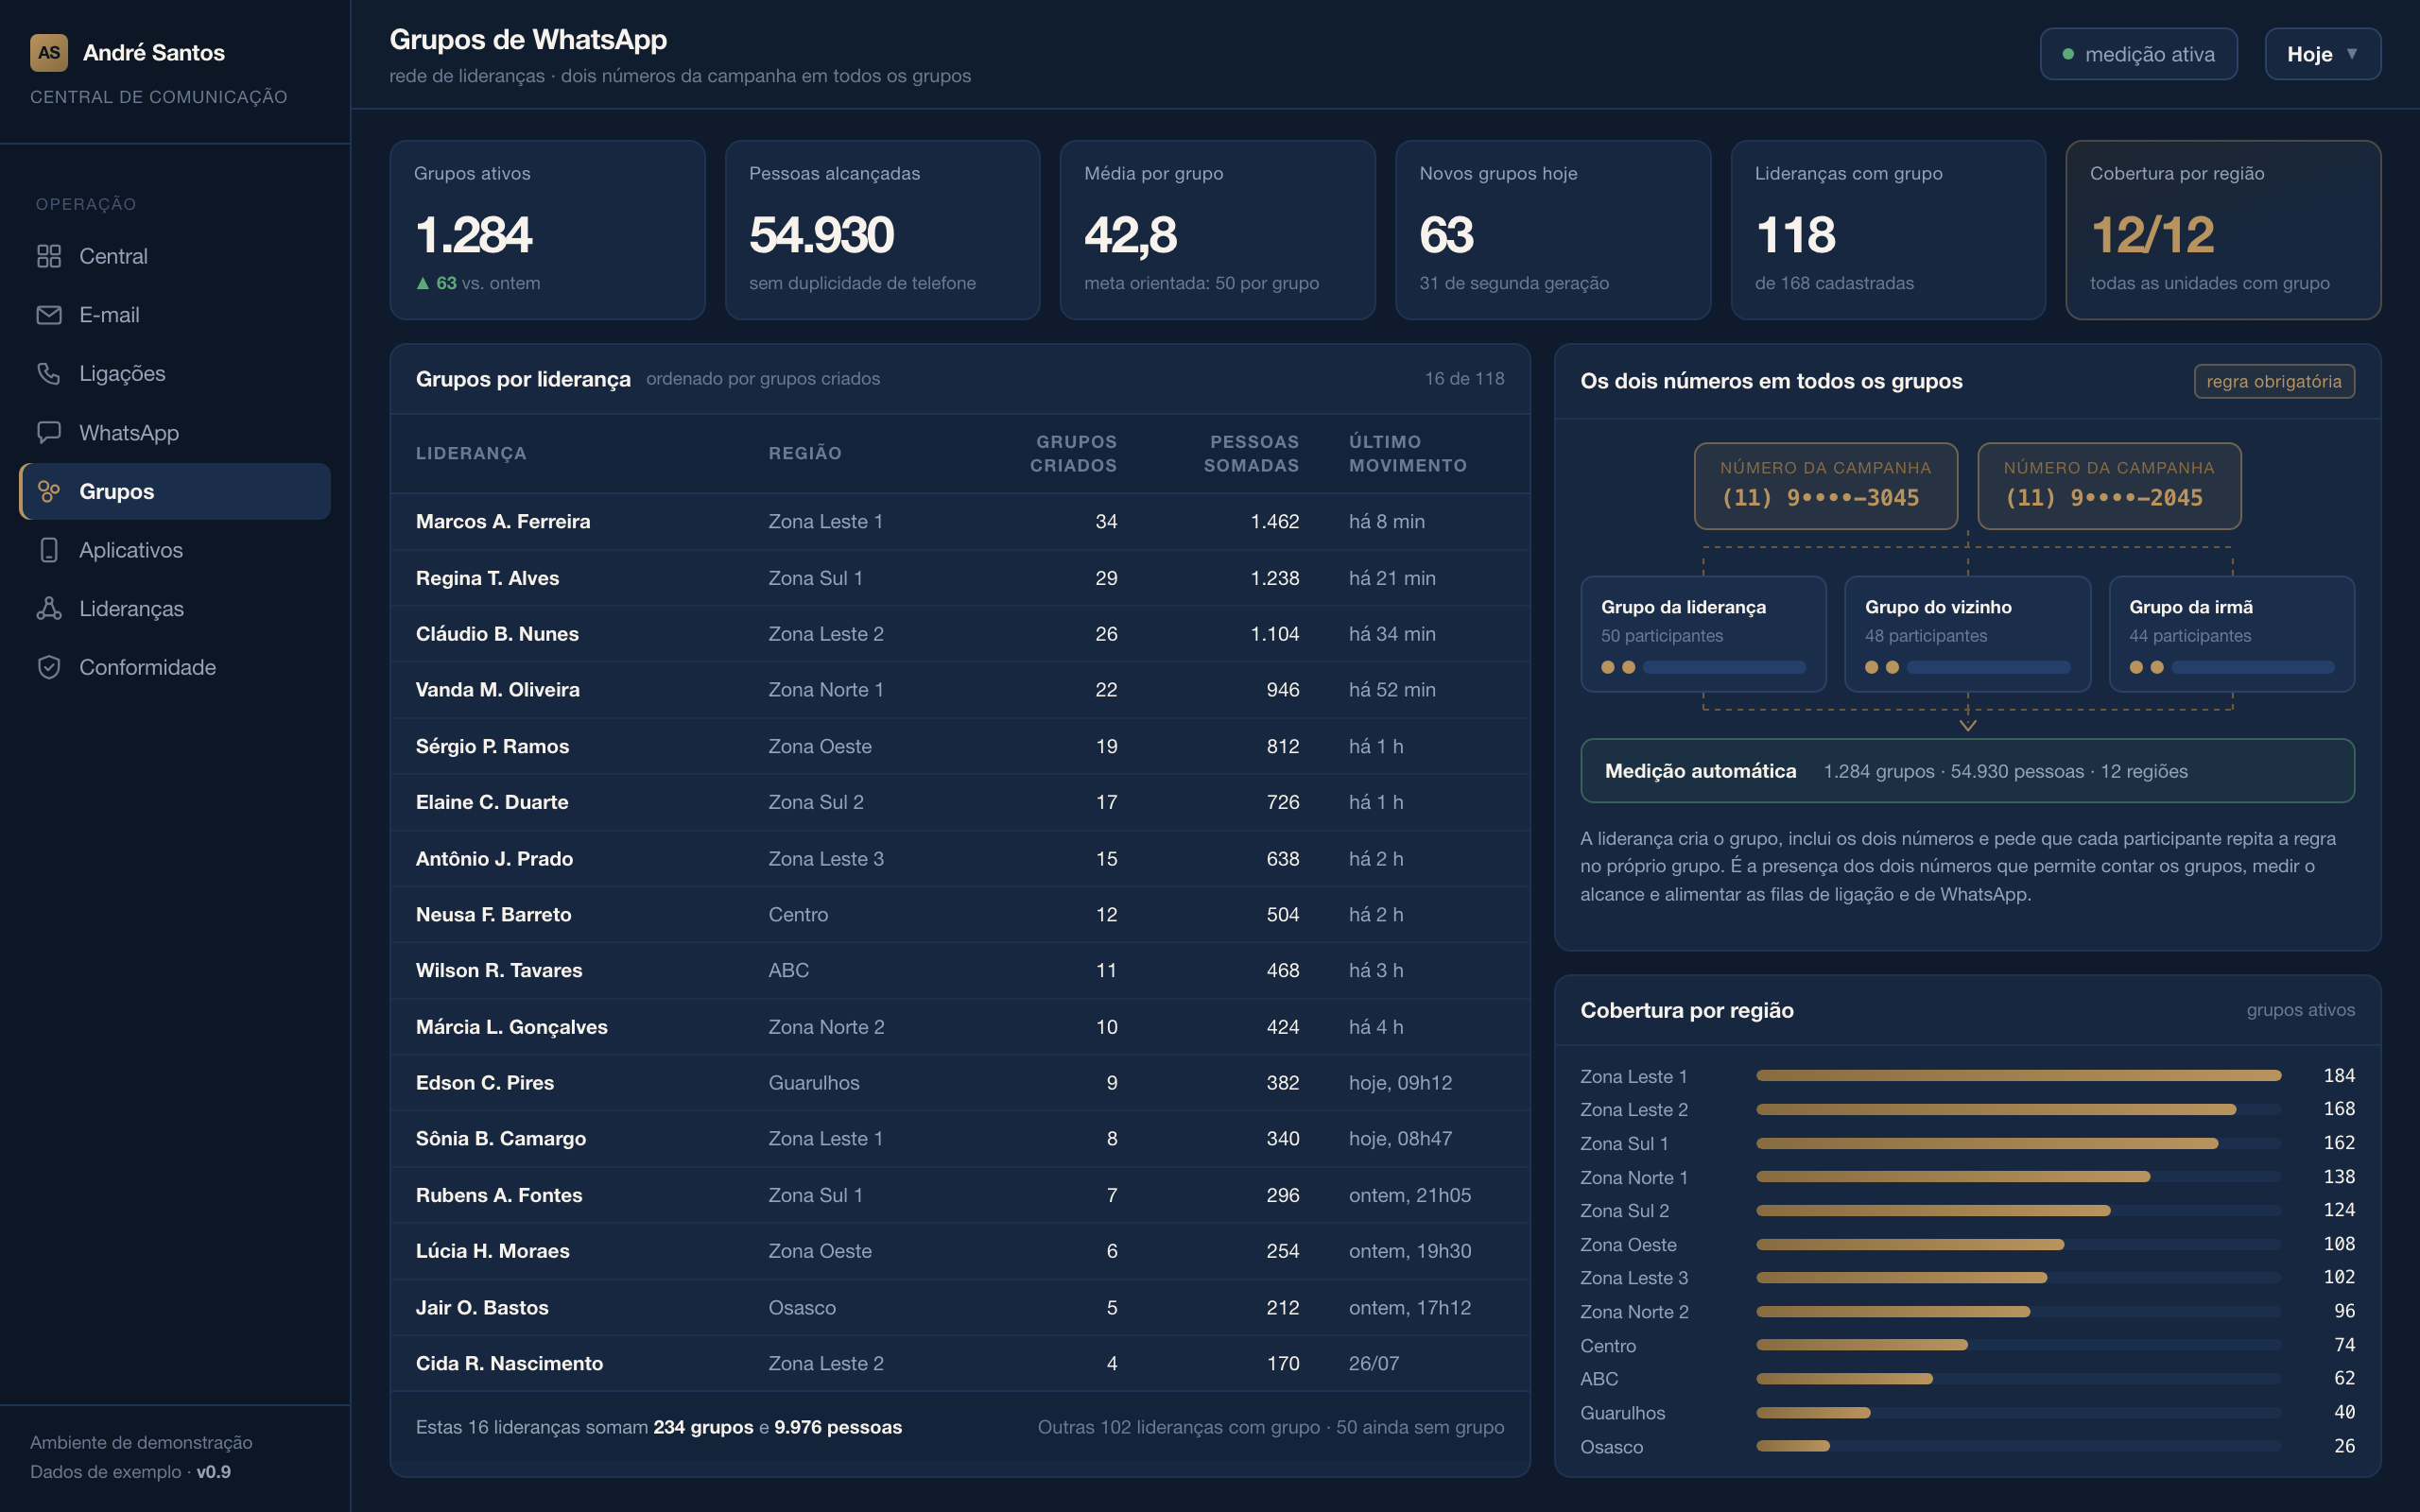Click the medição ativa status button
The image size is (2420, 1512).
[2138, 54]
